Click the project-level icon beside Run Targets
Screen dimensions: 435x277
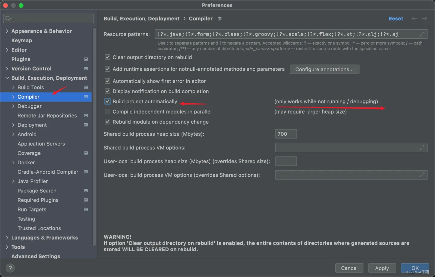(x=86, y=209)
